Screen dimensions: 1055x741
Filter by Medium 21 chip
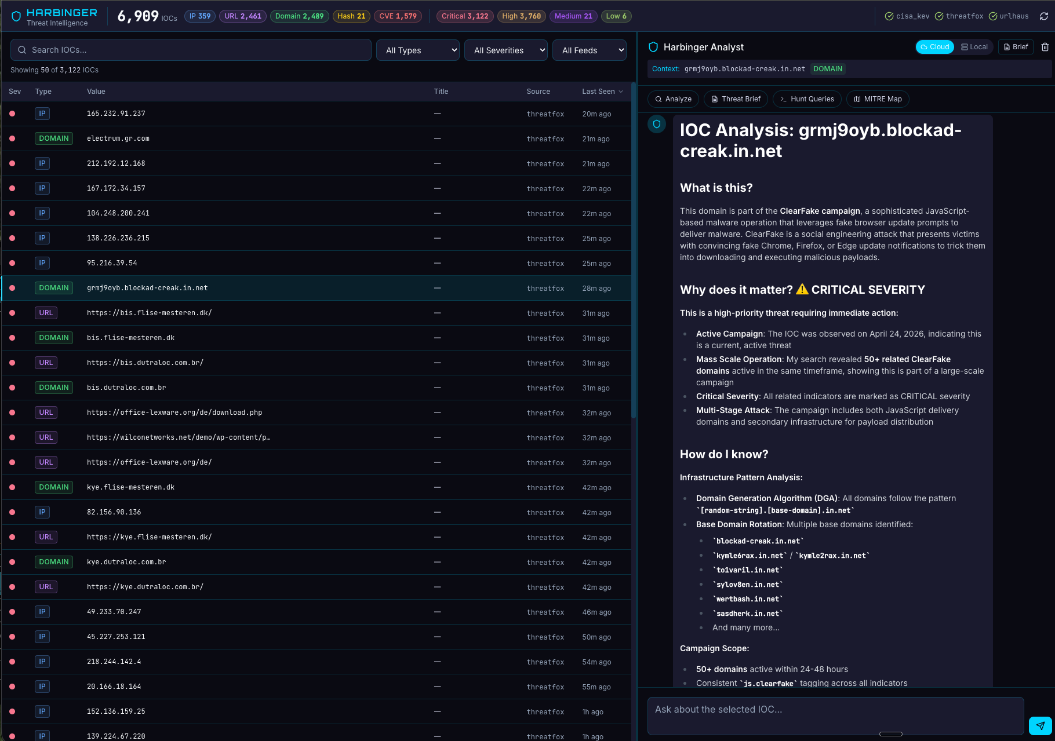[x=573, y=16]
